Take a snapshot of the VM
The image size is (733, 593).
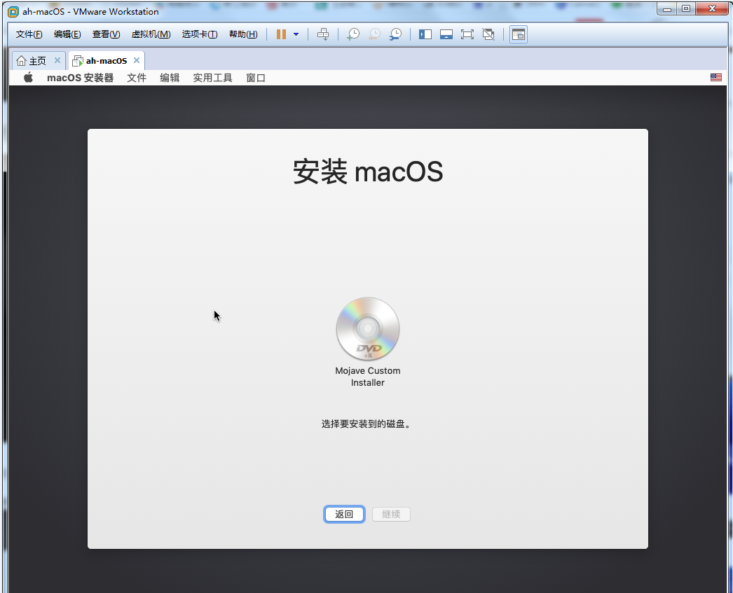[353, 34]
